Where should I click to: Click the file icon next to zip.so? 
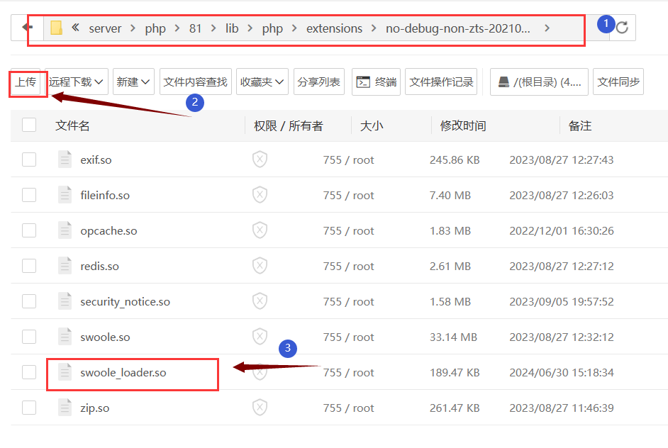point(65,408)
